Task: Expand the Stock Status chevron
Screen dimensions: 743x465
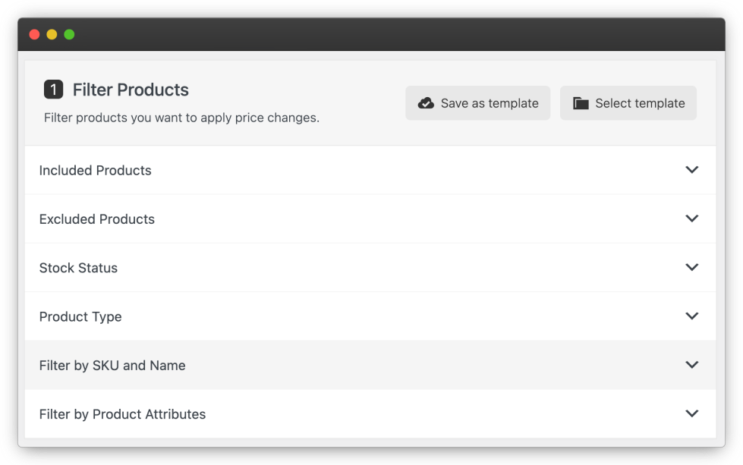Action: click(691, 267)
